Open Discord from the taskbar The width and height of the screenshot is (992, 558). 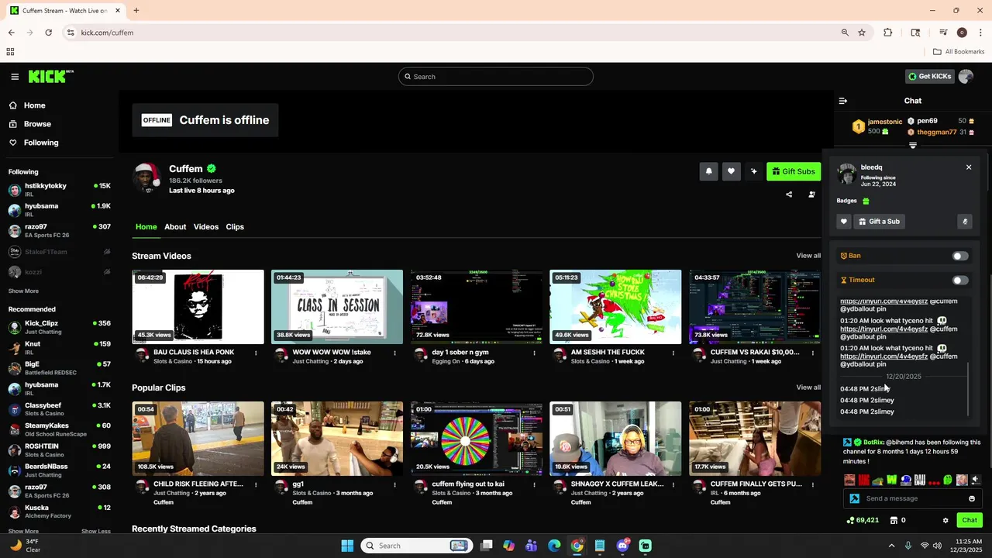point(622,546)
